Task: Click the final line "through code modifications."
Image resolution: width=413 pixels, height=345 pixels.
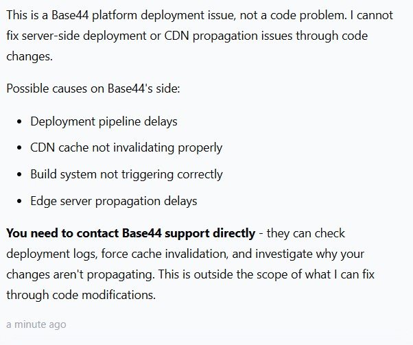Action: pyautogui.click(x=78, y=295)
